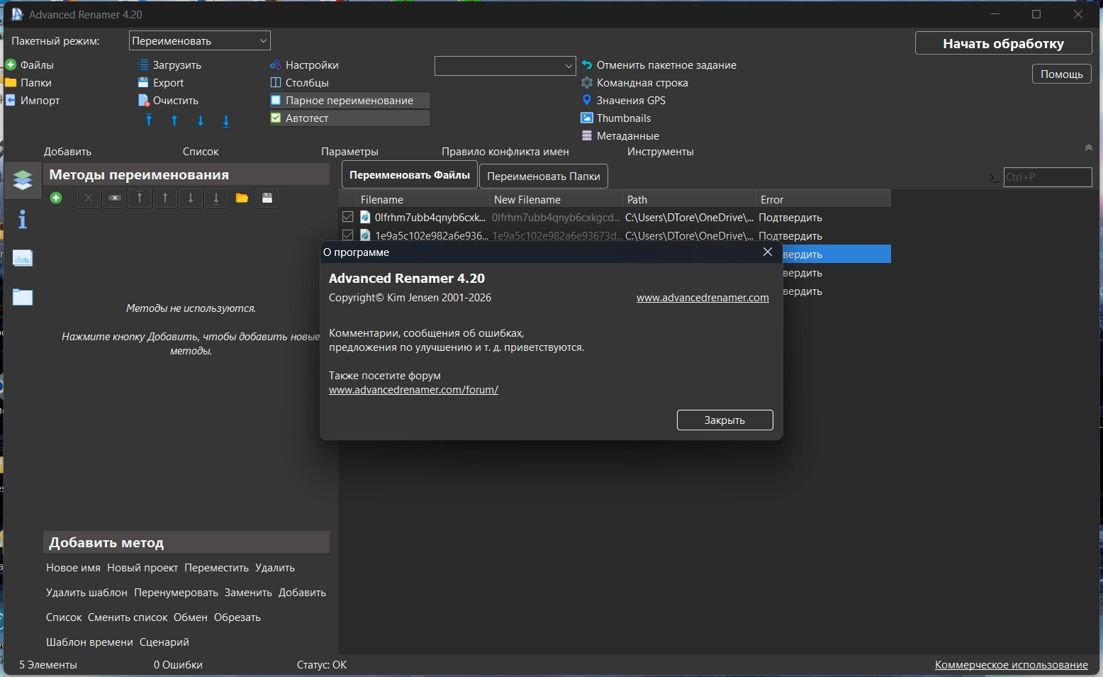Close the О программе dialog with X
Viewport: 1103px width, 677px height.
(x=768, y=252)
